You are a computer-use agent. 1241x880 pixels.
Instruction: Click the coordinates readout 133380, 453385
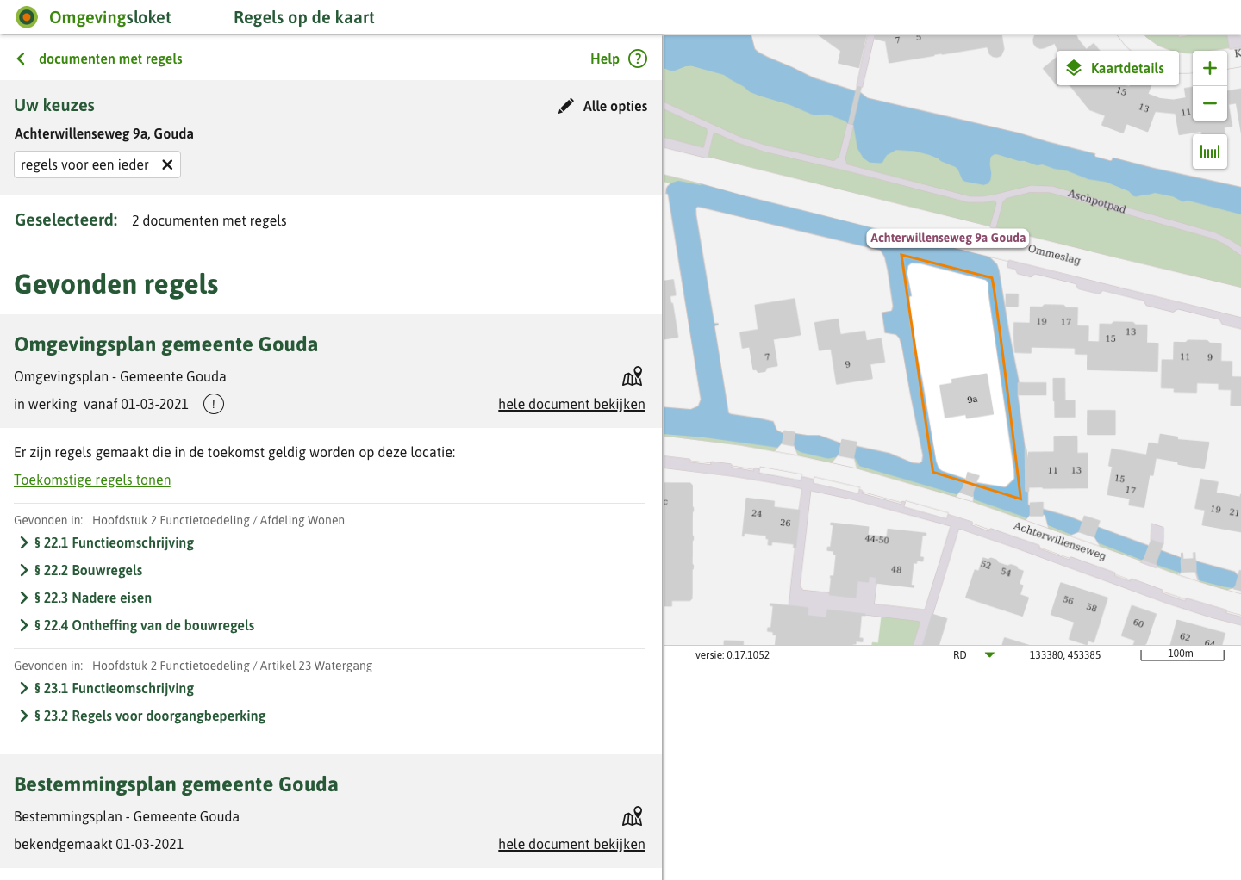(1064, 654)
